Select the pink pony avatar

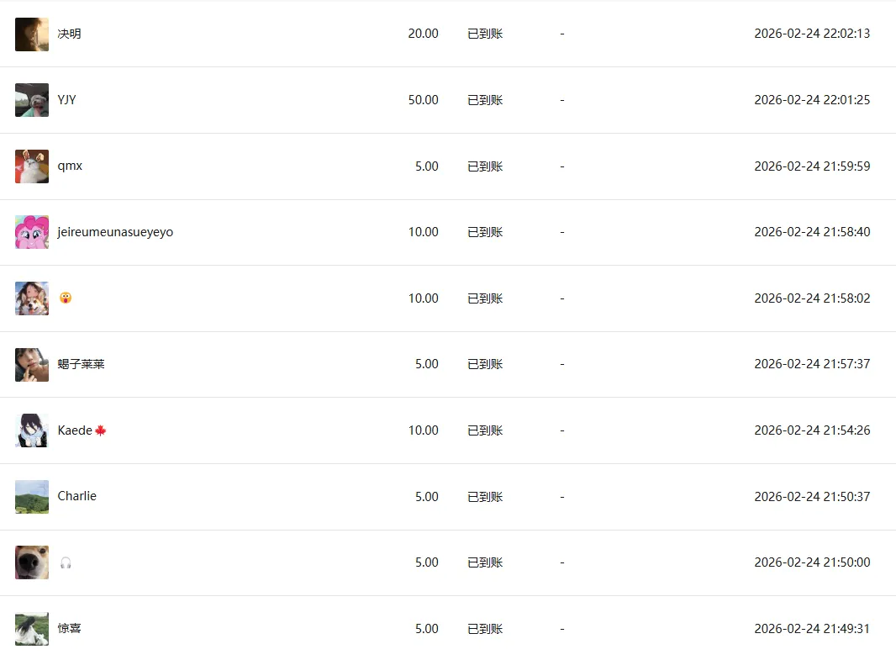pyautogui.click(x=32, y=232)
